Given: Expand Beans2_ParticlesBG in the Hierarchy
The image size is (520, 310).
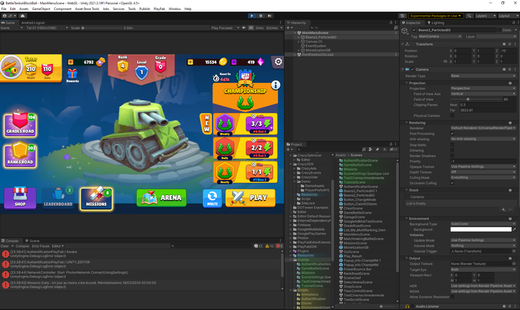Looking at the screenshot, I should 298,38.
